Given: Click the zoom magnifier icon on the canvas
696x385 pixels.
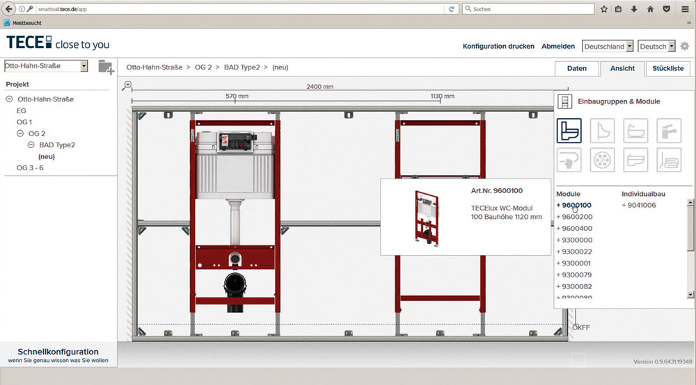Looking at the screenshot, I should click(127, 85).
